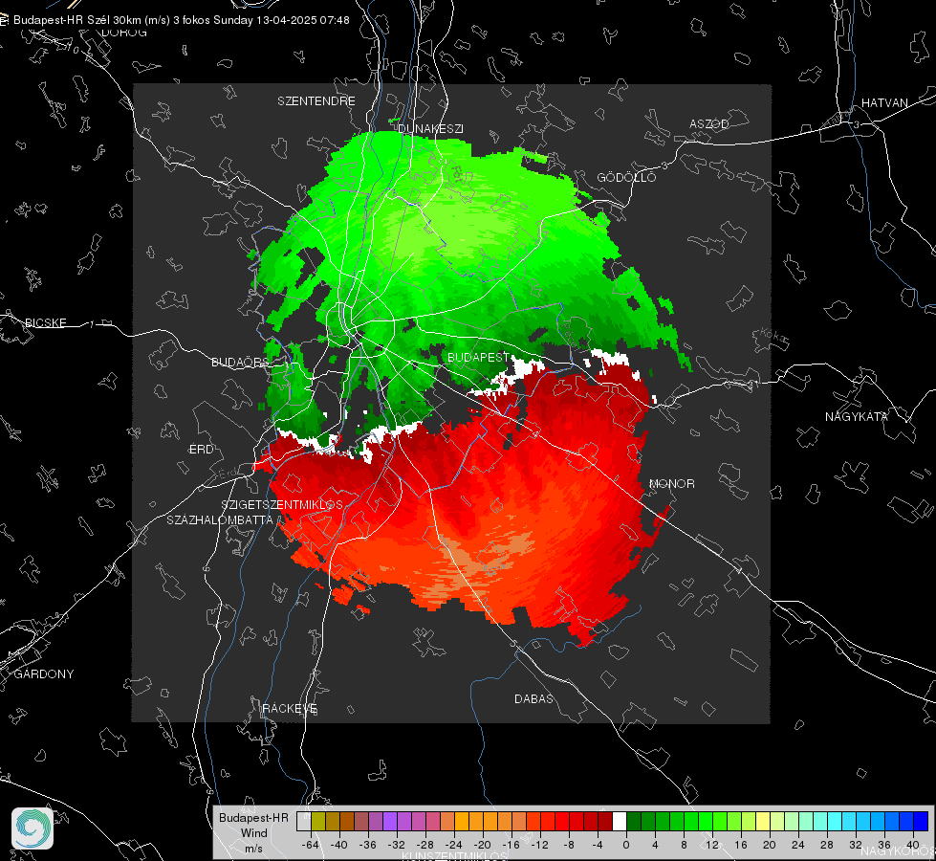Select the MONOR town label

coord(671,483)
